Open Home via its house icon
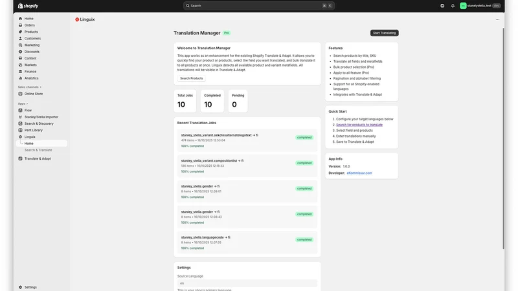 tap(20, 19)
